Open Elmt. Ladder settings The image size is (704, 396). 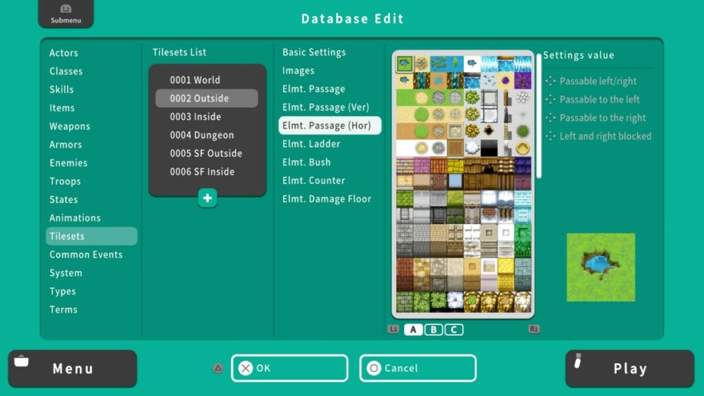tap(311, 144)
